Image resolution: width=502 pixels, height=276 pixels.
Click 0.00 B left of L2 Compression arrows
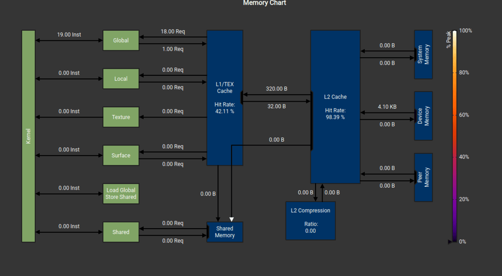coord(305,192)
